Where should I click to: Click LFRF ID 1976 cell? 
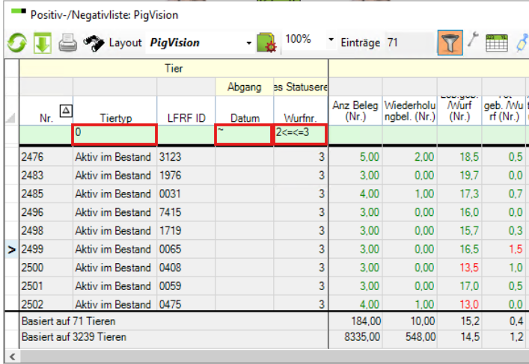(186, 176)
